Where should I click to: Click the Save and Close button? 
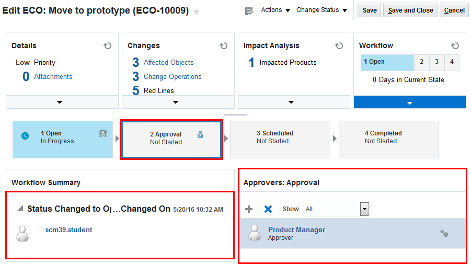click(x=410, y=10)
